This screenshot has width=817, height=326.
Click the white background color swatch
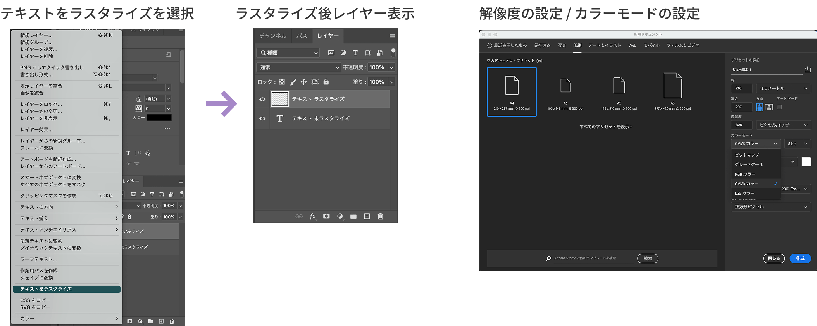806,162
